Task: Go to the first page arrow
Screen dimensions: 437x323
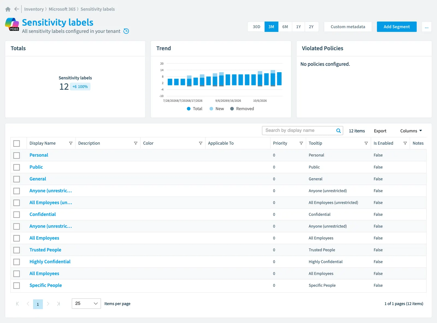Action: pos(17,304)
